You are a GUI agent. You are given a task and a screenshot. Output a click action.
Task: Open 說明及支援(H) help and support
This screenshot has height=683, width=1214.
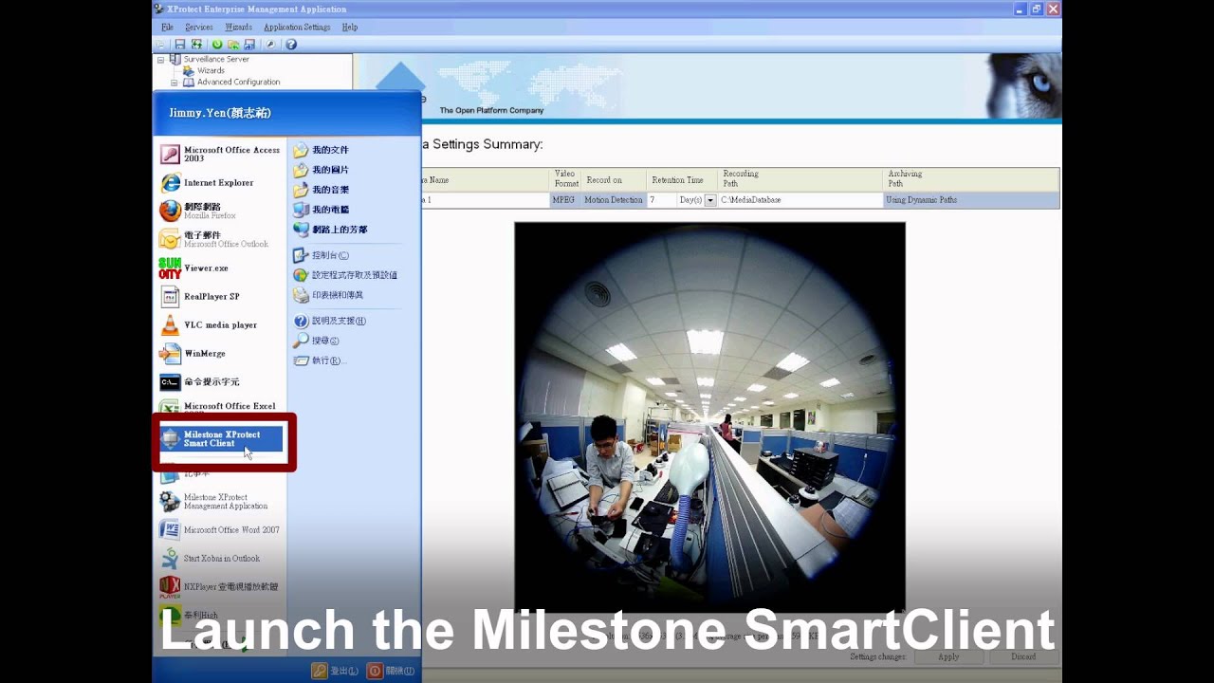point(329,321)
